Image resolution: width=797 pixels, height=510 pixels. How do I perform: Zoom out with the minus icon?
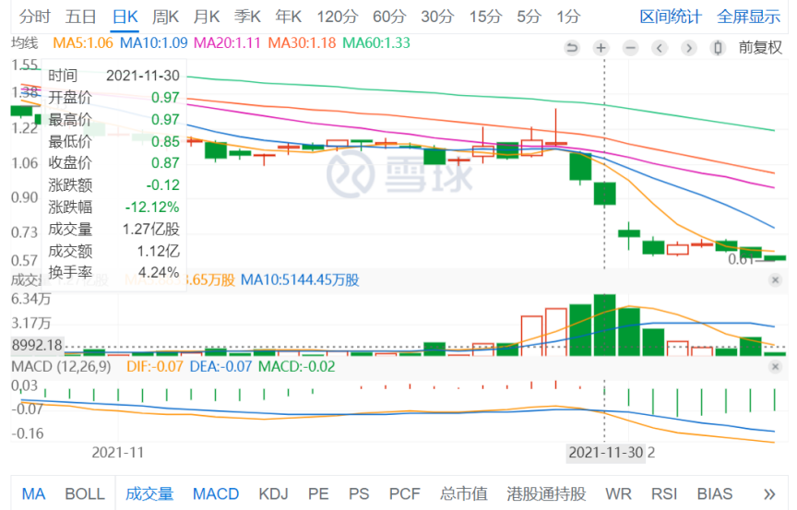click(x=630, y=48)
